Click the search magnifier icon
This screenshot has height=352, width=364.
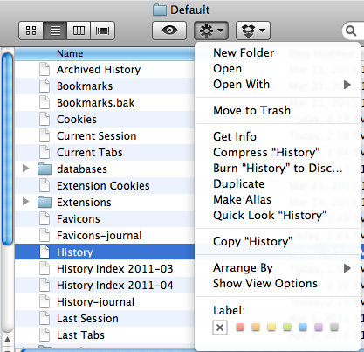(x=351, y=31)
